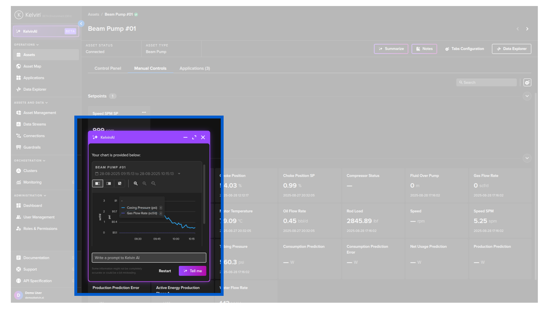Select the legend-on-right chart layout button
The width and height of the screenshot is (549, 309).
(98, 183)
